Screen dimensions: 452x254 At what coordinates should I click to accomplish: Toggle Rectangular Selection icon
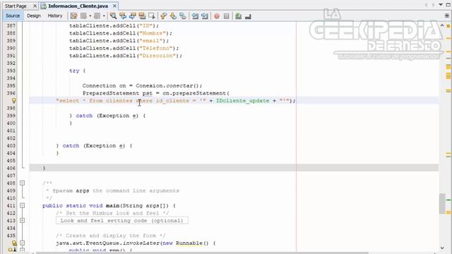[151, 16]
